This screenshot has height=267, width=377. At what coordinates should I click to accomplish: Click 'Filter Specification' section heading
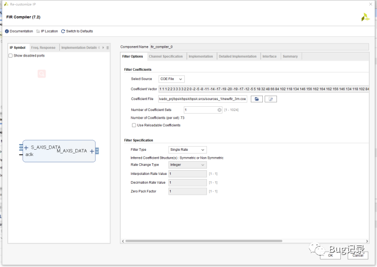point(138,140)
